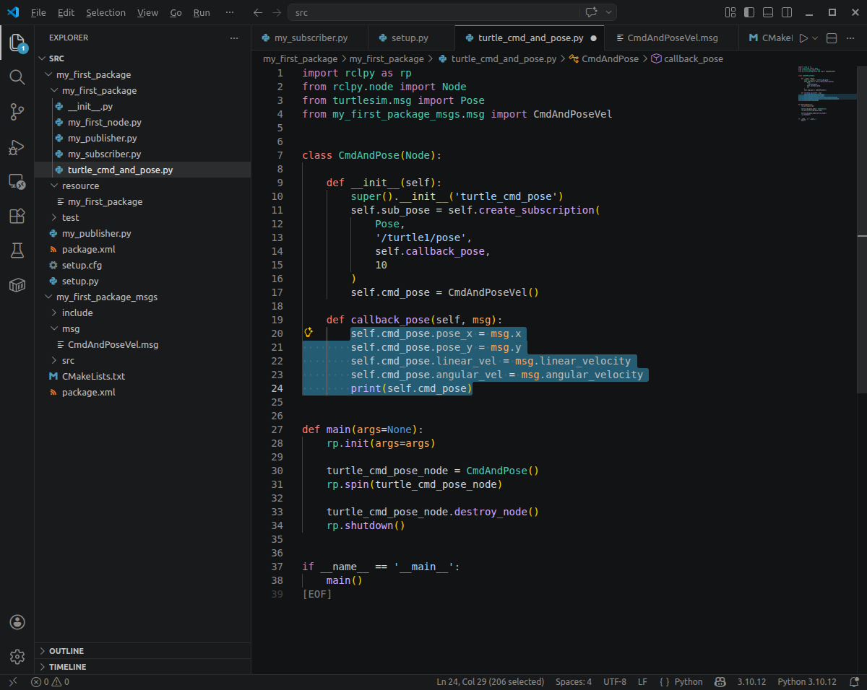
Task: Click the remote window indicator in status bar
Action: tap(12, 681)
